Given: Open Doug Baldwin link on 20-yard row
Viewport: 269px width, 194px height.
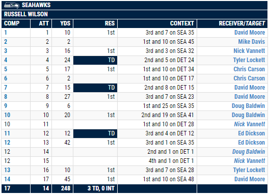Looking at the screenshot, I should (x=248, y=115).
